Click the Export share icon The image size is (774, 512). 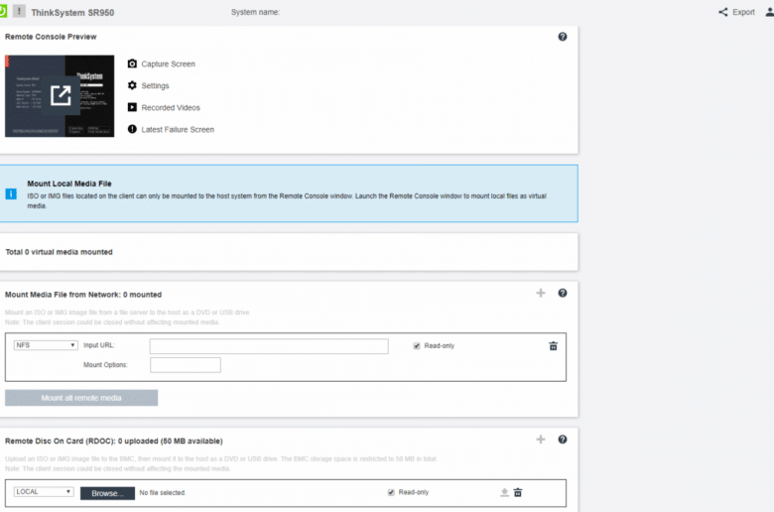(x=723, y=12)
